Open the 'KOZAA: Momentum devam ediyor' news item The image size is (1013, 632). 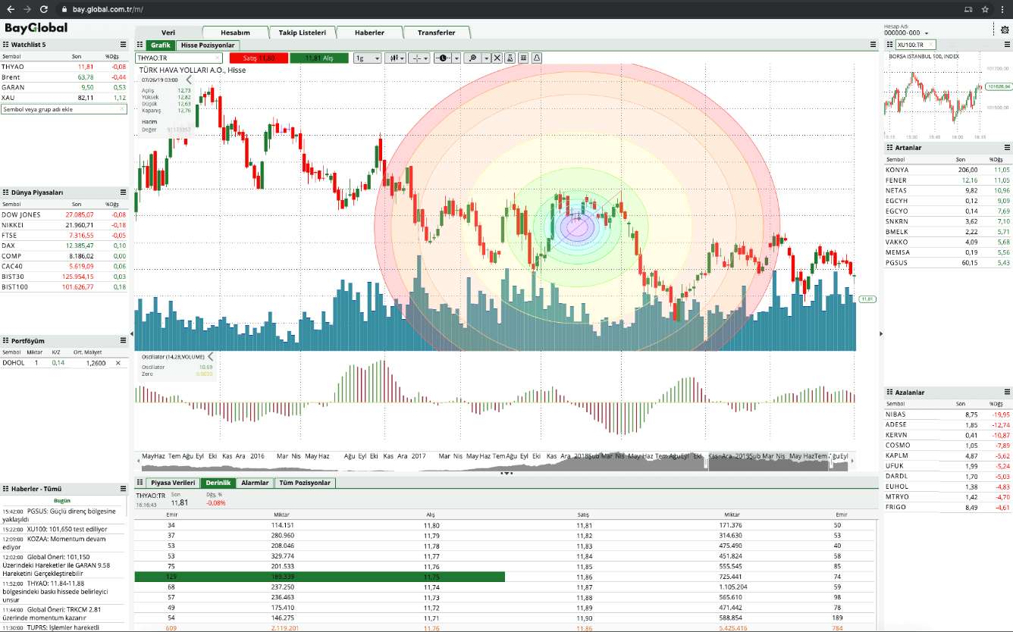point(64,543)
